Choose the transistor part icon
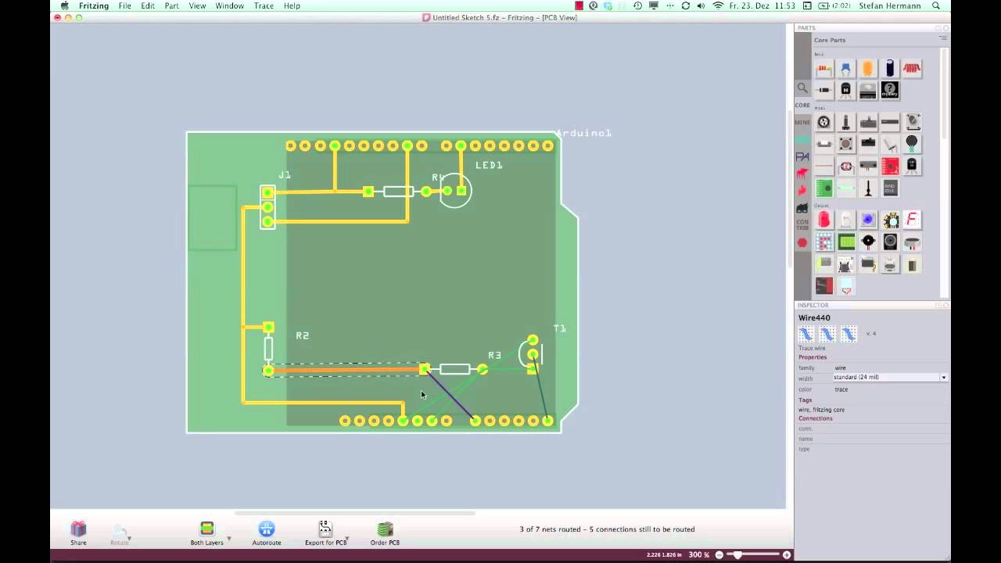This screenshot has height=563, width=1001. (x=845, y=91)
